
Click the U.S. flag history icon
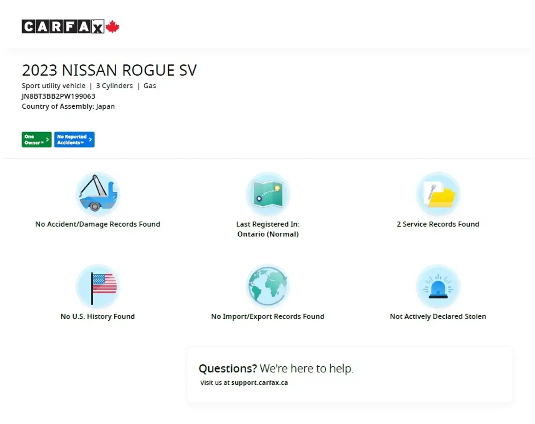point(98,286)
